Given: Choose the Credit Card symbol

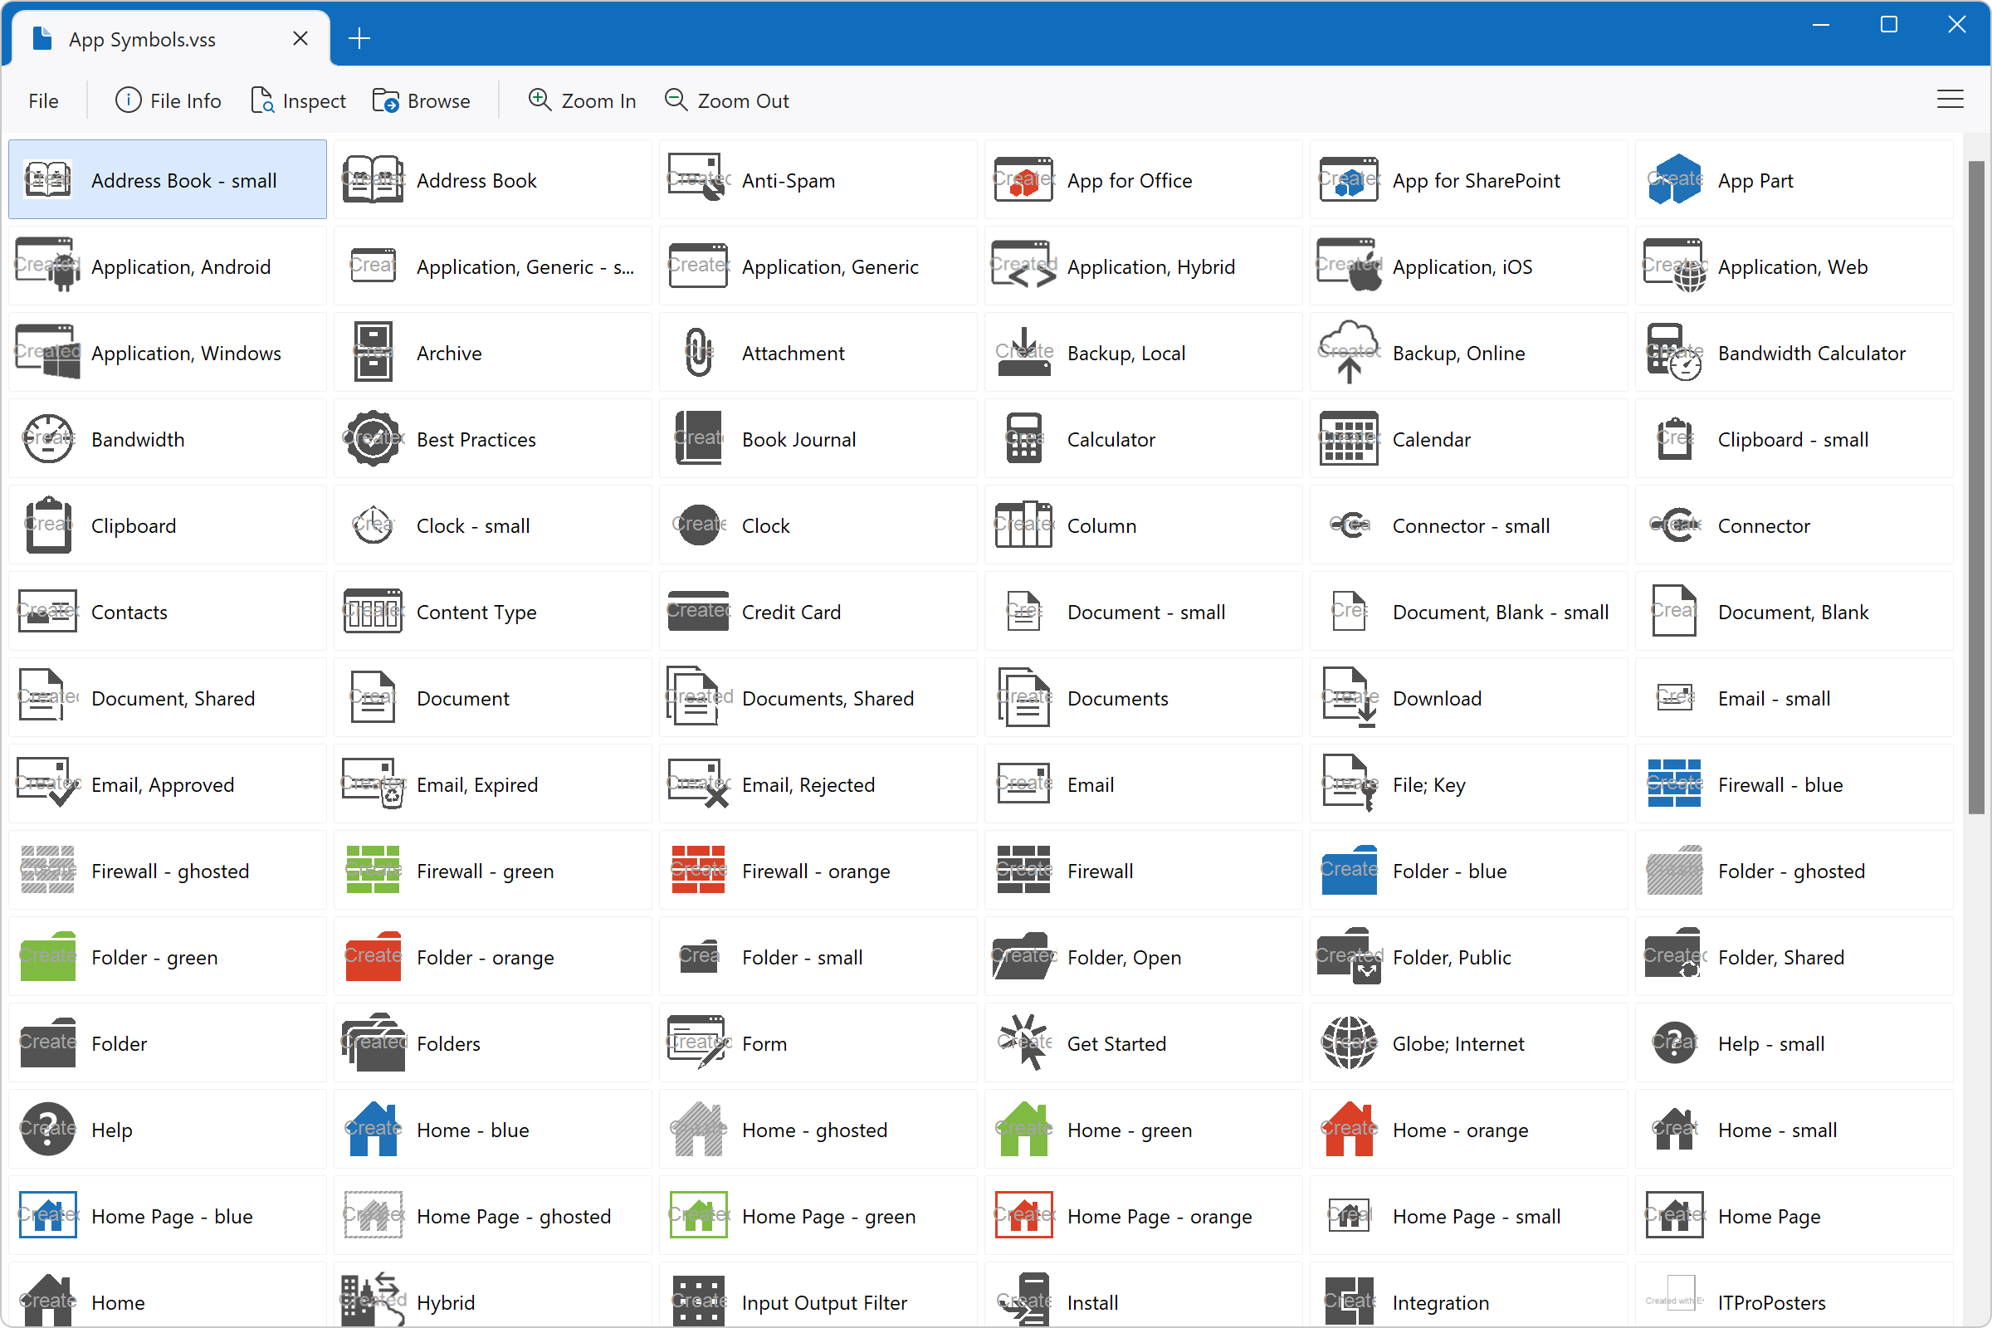Looking at the screenshot, I should 817,612.
